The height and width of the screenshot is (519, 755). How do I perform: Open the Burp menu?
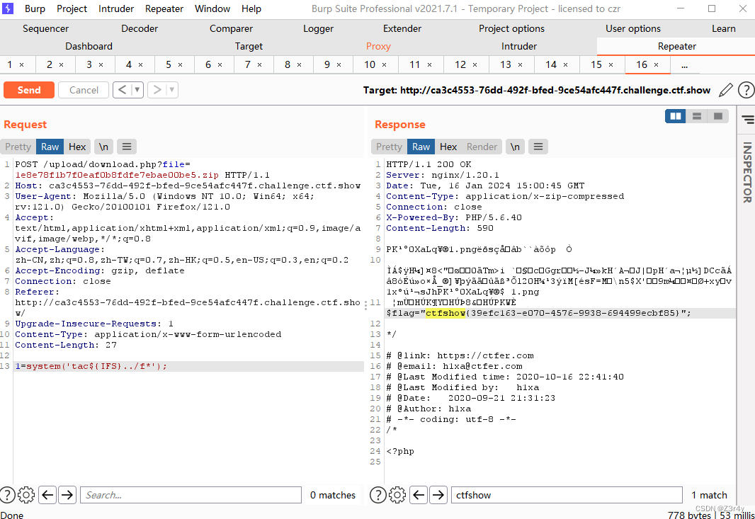pyautogui.click(x=35, y=8)
